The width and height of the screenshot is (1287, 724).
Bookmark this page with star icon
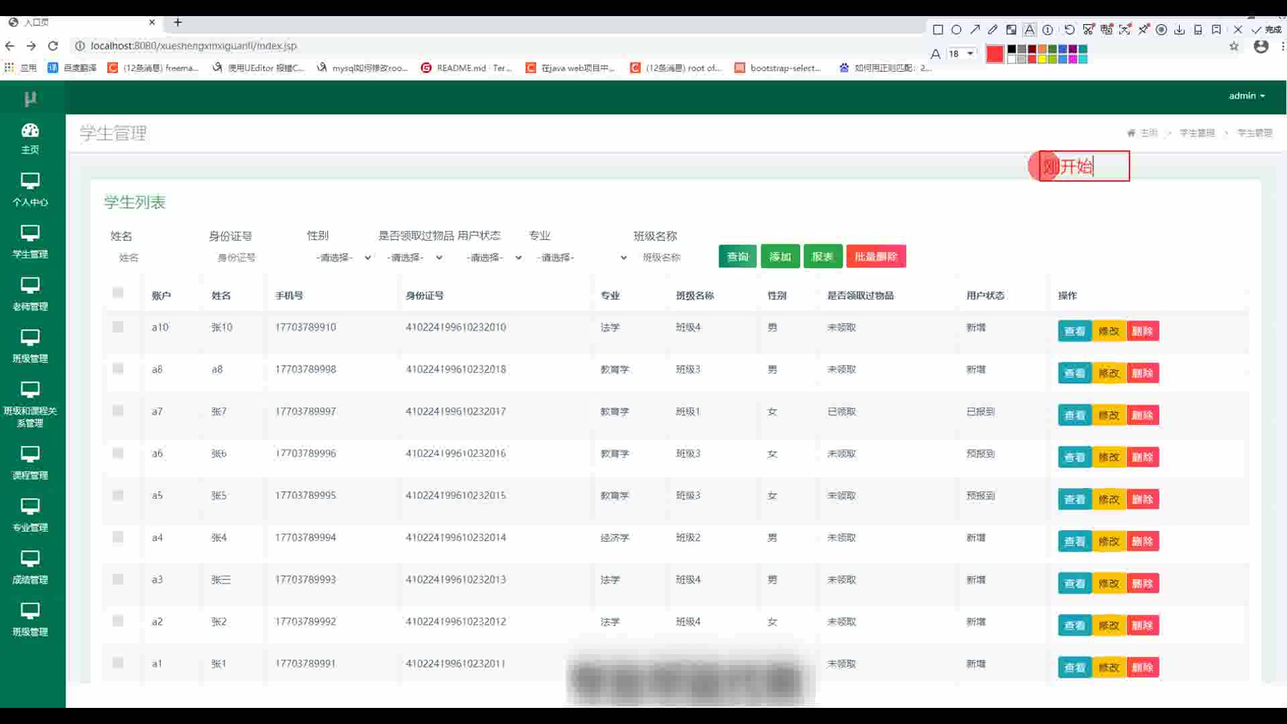[x=1234, y=46]
